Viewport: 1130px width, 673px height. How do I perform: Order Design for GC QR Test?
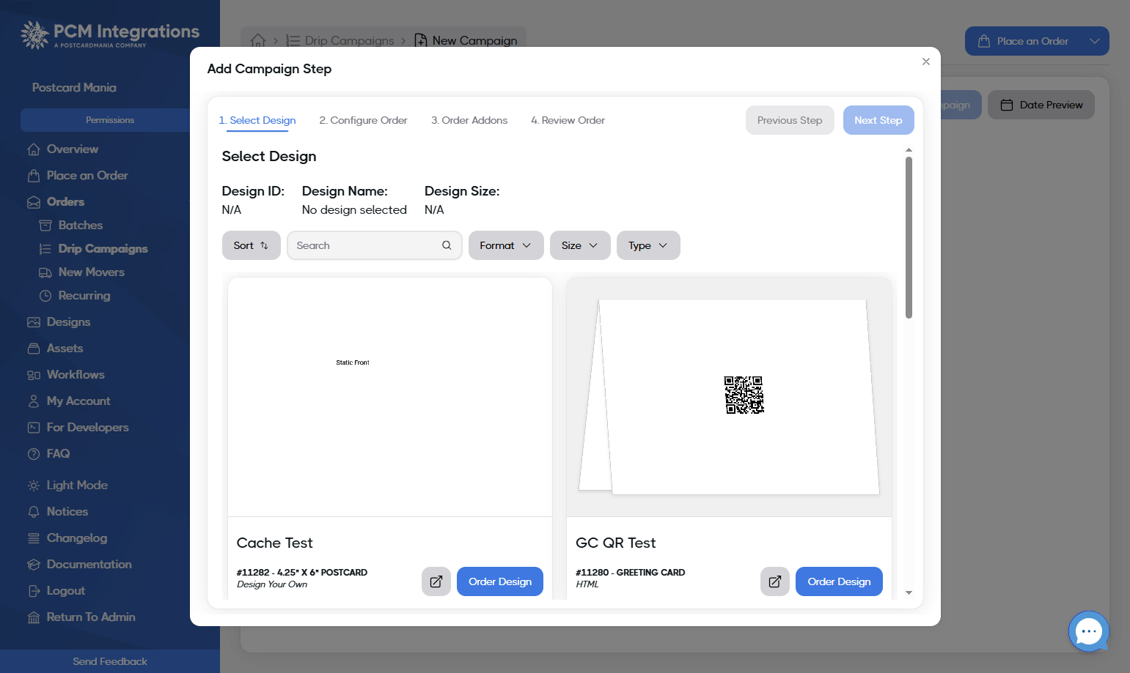coord(839,581)
